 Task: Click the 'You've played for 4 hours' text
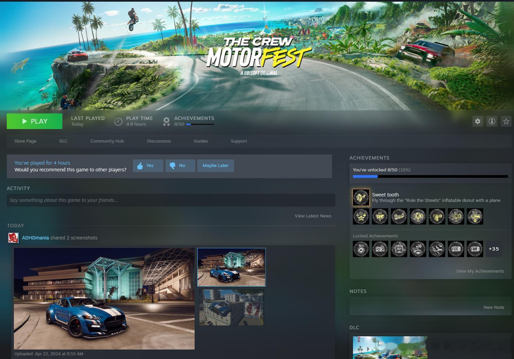click(x=42, y=163)
